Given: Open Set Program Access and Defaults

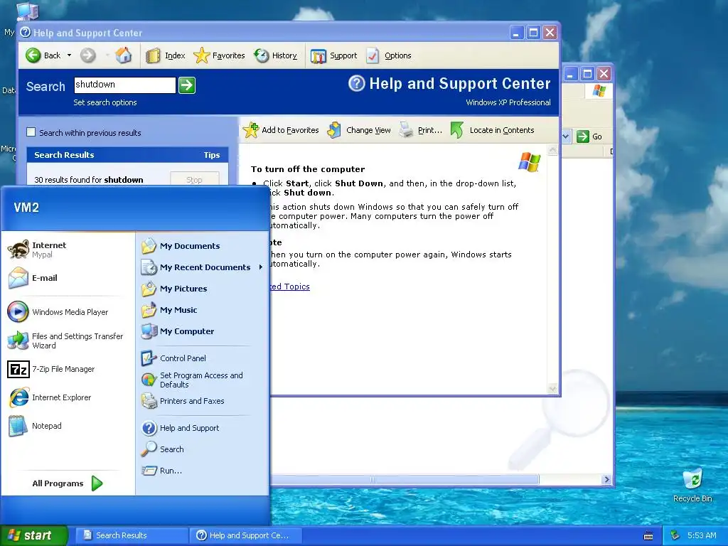Looking at the screenshot, I should pos(202,380).
